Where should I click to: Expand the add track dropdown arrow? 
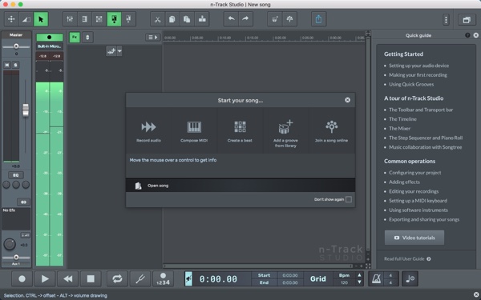pyautogui.click(x=119, y=51)
